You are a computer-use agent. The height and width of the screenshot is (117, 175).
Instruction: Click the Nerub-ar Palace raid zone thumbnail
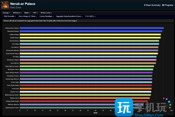point(5,5)
